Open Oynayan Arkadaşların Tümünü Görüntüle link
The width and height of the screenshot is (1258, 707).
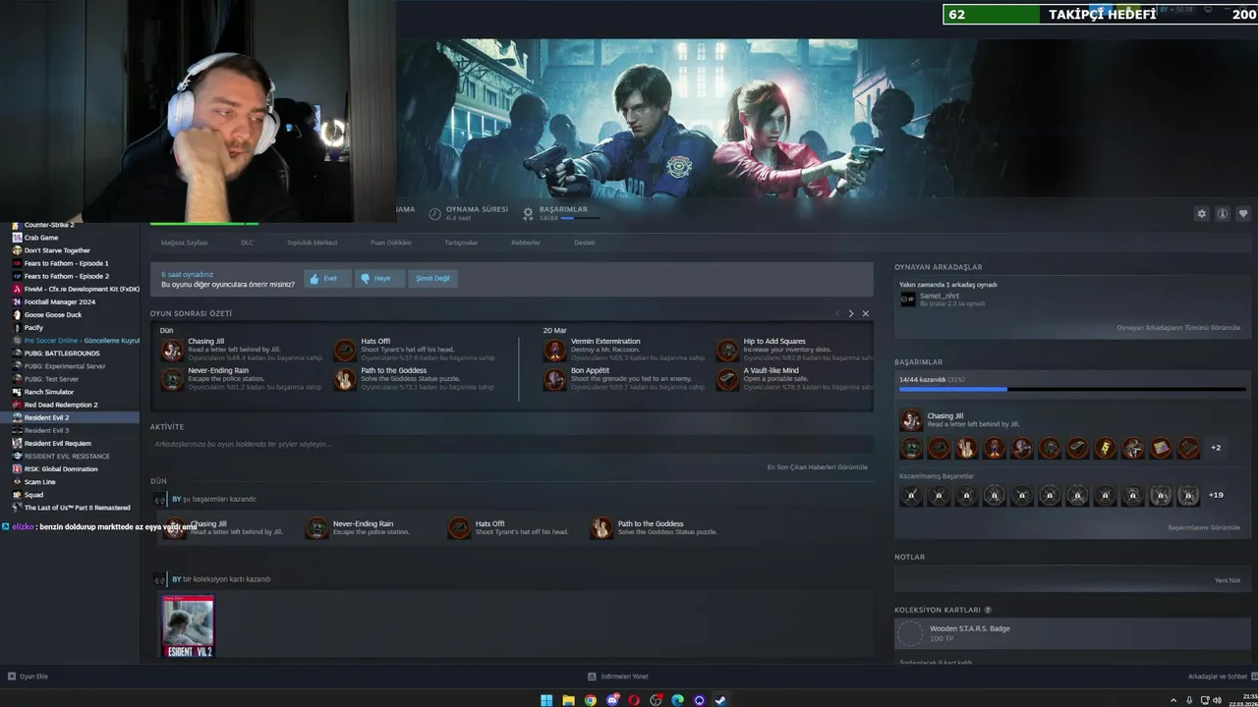1178,327
